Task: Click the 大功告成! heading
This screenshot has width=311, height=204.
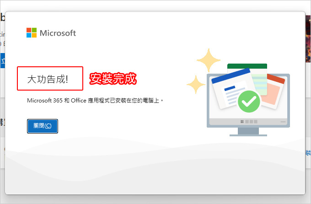Action: tap(48, 79)
